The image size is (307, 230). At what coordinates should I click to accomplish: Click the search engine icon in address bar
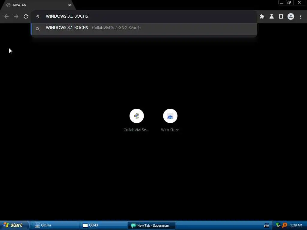tap(37, 16)
